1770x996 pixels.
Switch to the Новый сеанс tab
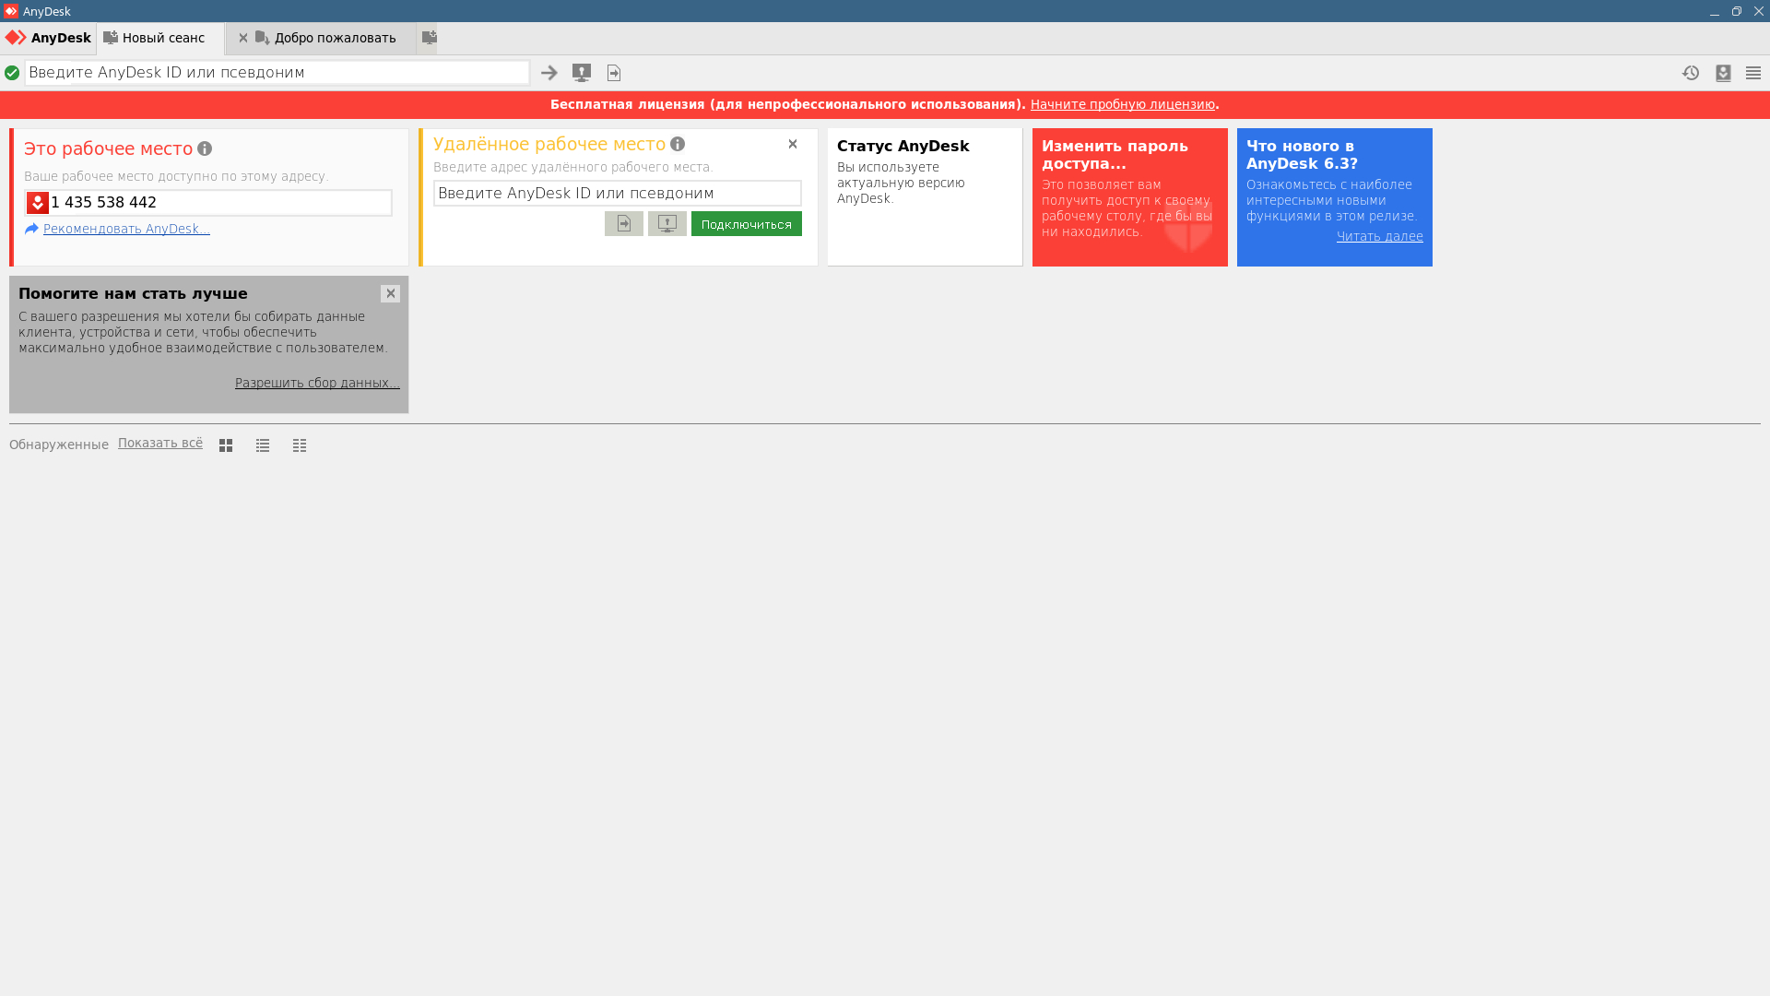click(x=160, y=38)
